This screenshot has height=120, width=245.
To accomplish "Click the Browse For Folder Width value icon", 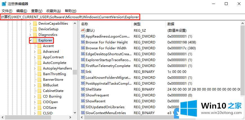I will point(83,48).
